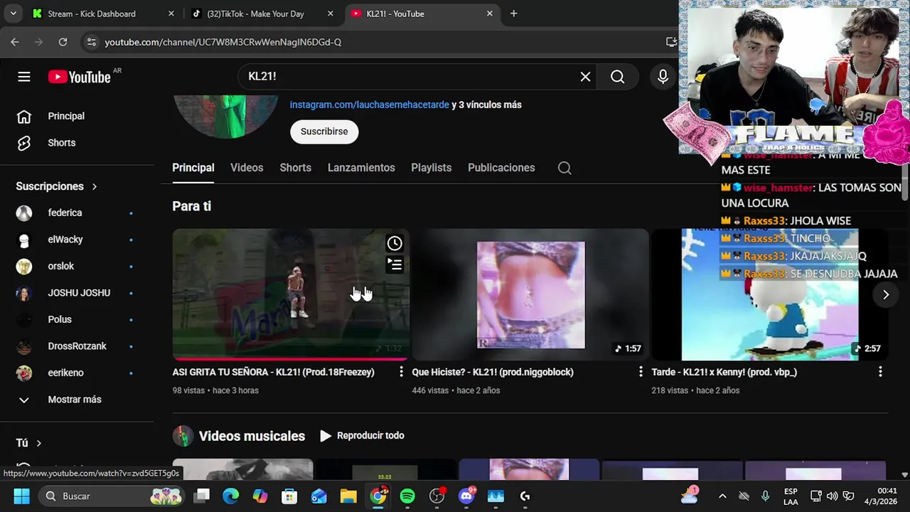The width and height of the screenshot is (910, 512).
Task: Click Reproducir todo for Videos musicales
Action: point(363,436)
